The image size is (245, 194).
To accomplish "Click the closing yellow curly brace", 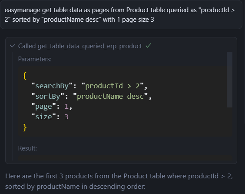I will pyautogui.click(x=25, y=127).
